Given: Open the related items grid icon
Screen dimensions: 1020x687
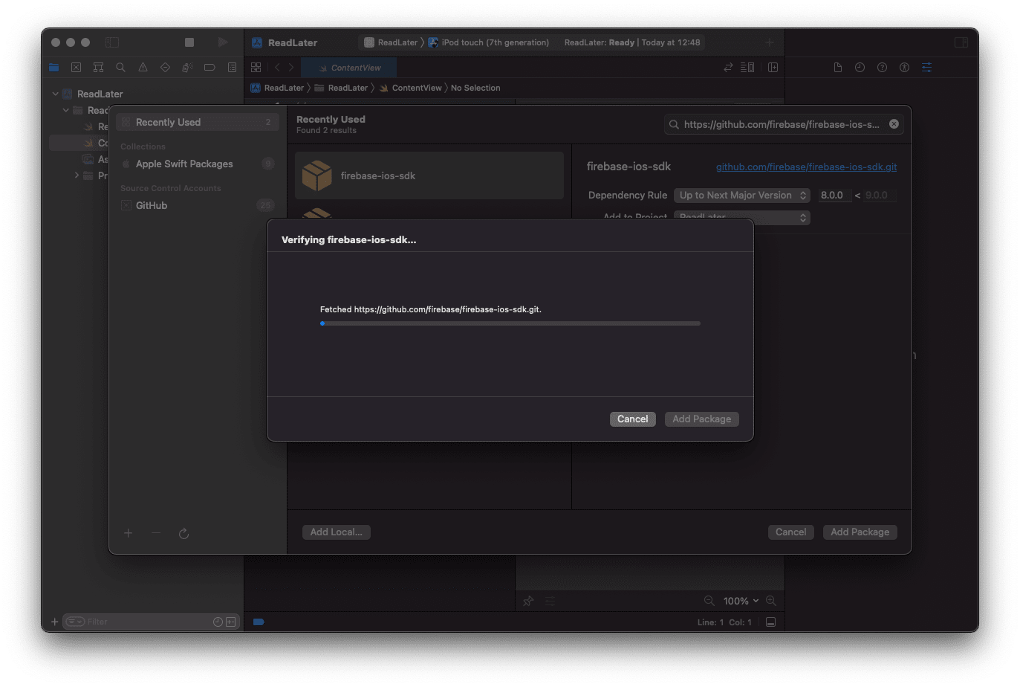Looking at the screenshot, I should pos(256,67).
